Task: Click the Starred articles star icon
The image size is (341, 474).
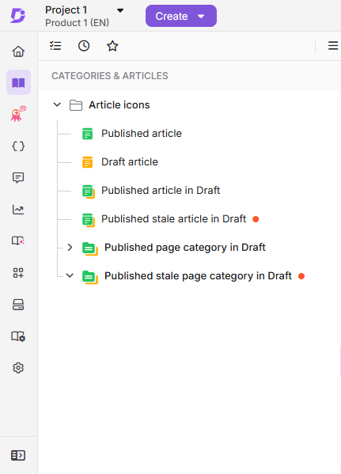Action: [x=112, y=46]
